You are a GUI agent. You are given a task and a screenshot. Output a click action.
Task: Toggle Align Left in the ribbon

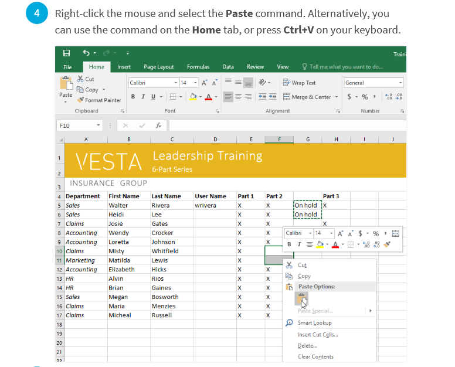pos(228,97)
